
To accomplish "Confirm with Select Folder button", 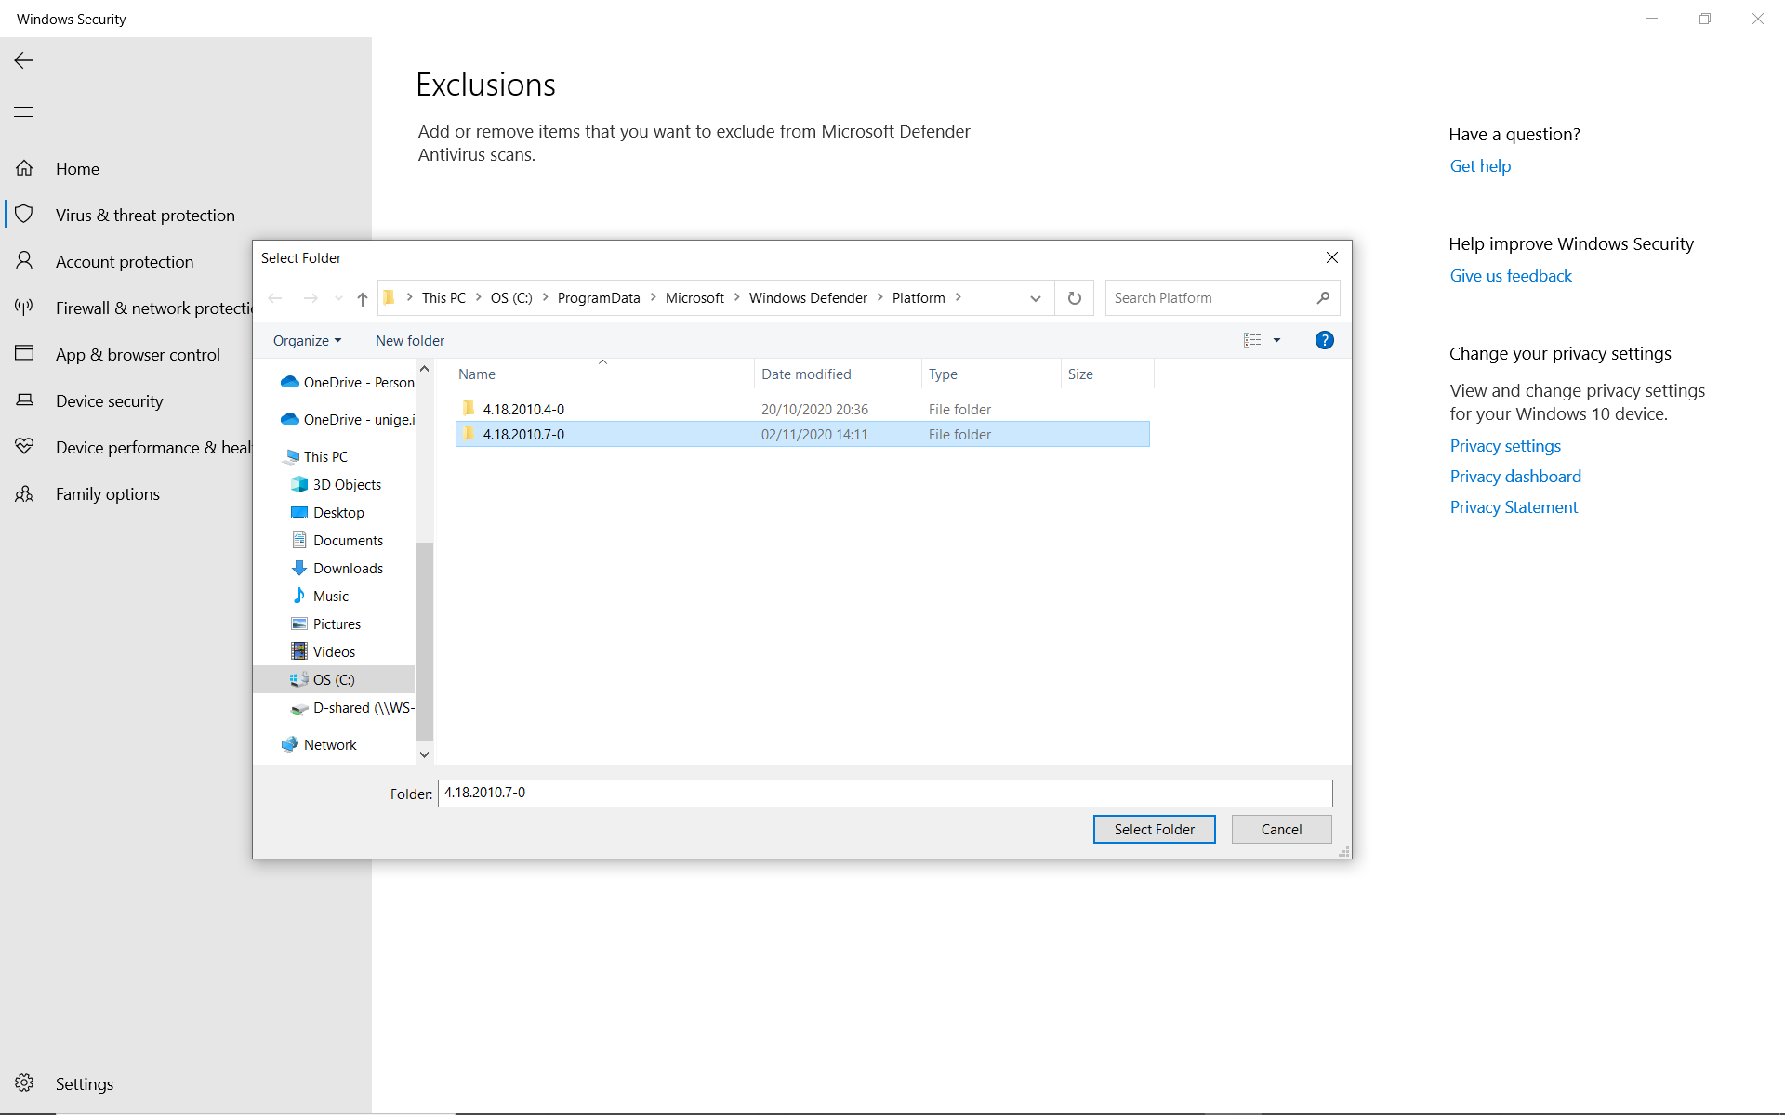I will tap(1154, 829).
